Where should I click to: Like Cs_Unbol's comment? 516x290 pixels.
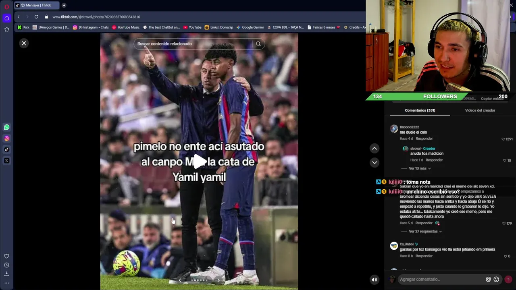click(x=506, y=256)
